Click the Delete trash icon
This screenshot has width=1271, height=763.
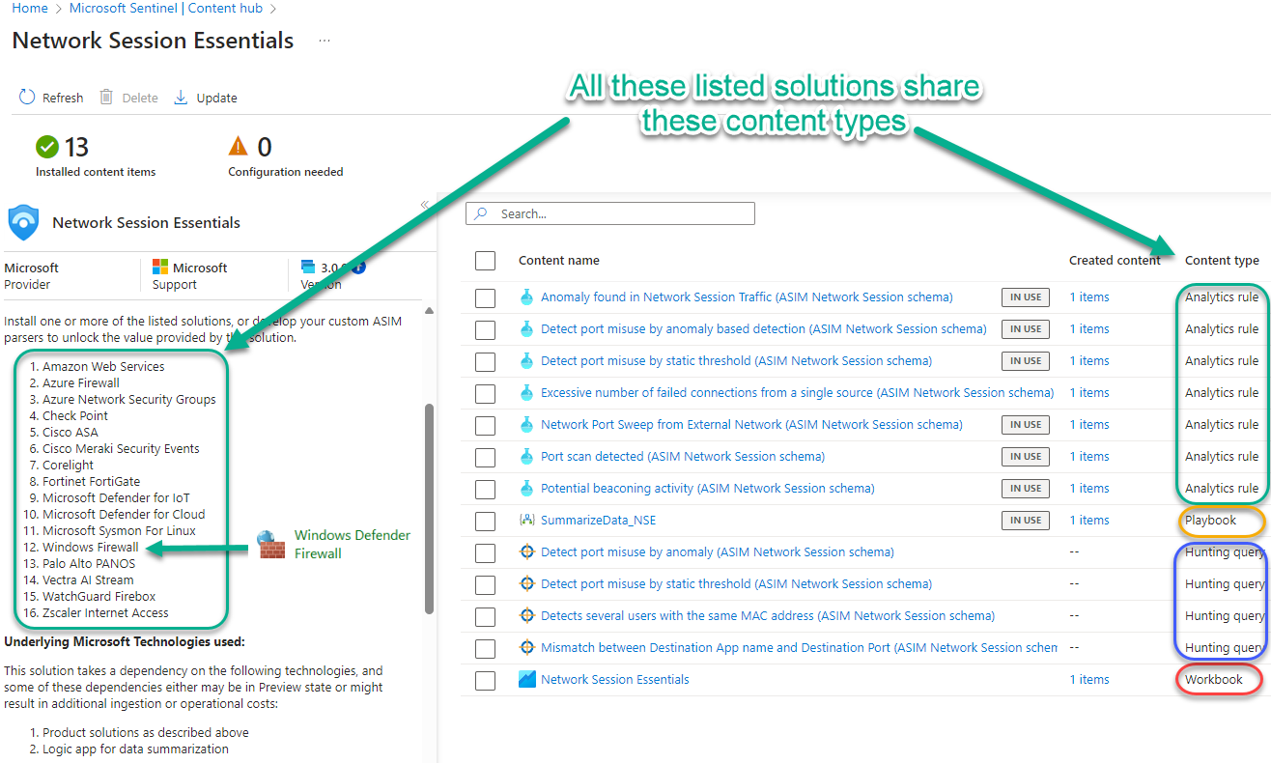coord(106,98)
